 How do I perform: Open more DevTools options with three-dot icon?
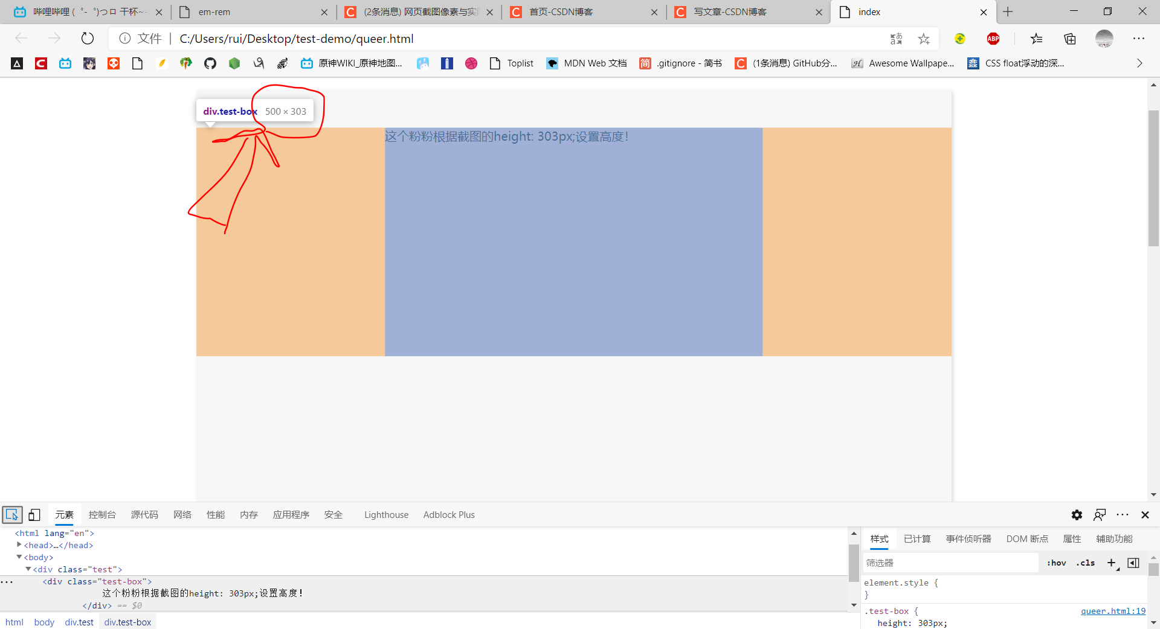point(1123,515)
